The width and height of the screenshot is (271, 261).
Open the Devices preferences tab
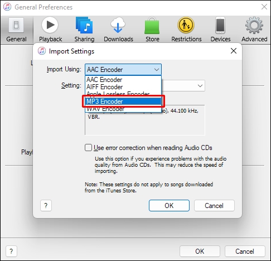pos(220,30)
